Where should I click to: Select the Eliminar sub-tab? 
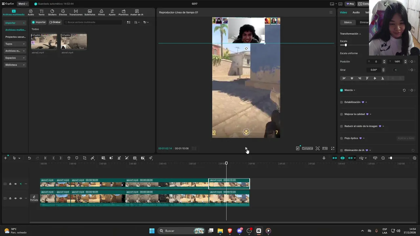364,22
